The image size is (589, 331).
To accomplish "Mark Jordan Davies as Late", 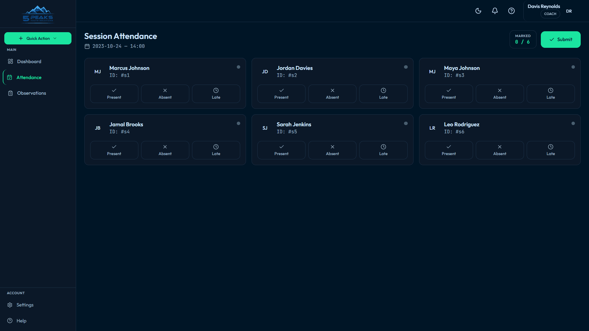I will click(383, 94).
